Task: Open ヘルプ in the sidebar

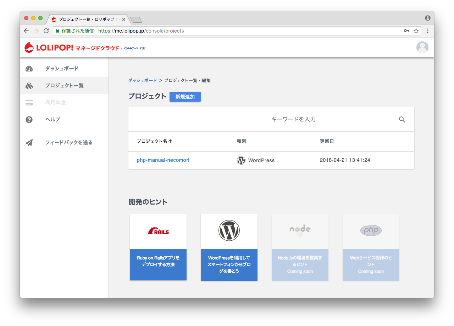Action: point(64,120)
